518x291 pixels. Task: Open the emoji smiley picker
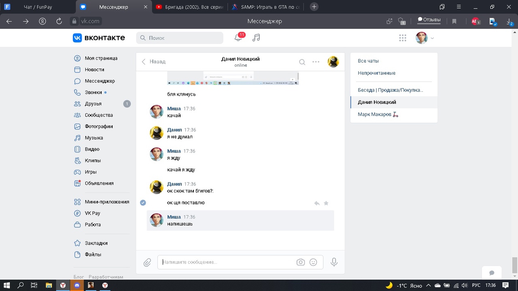313,262
